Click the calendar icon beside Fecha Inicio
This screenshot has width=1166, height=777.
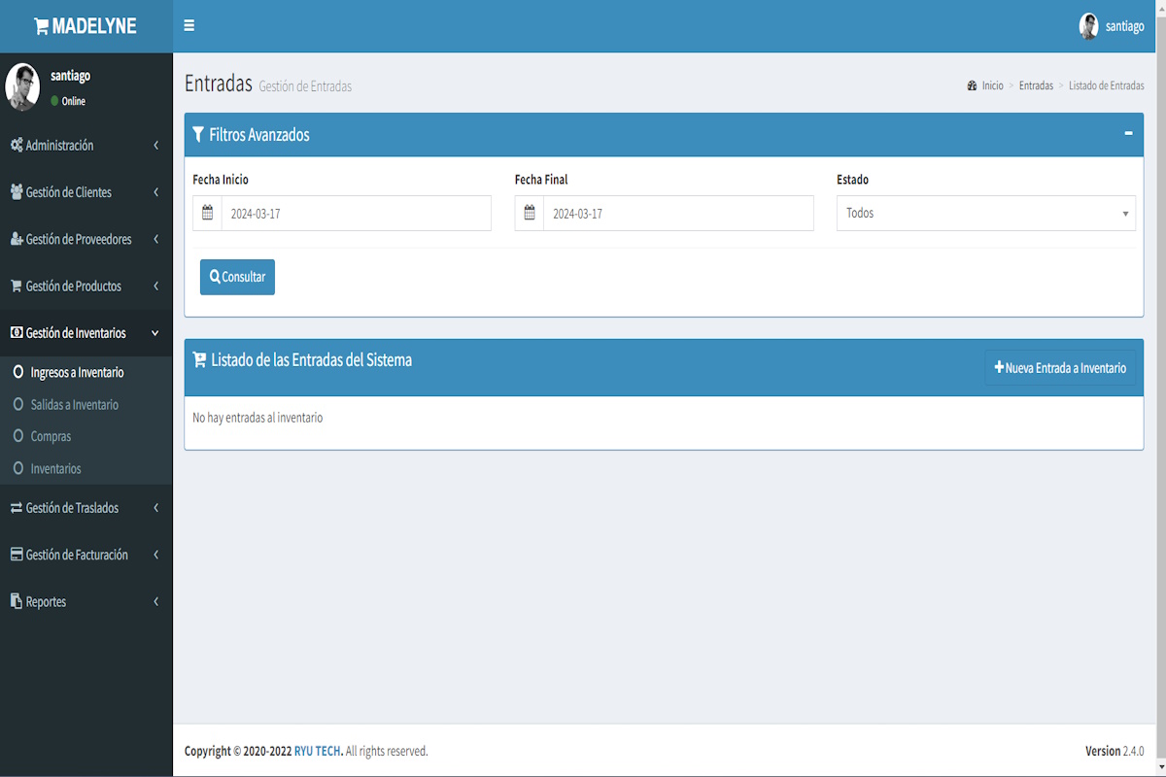207,213
